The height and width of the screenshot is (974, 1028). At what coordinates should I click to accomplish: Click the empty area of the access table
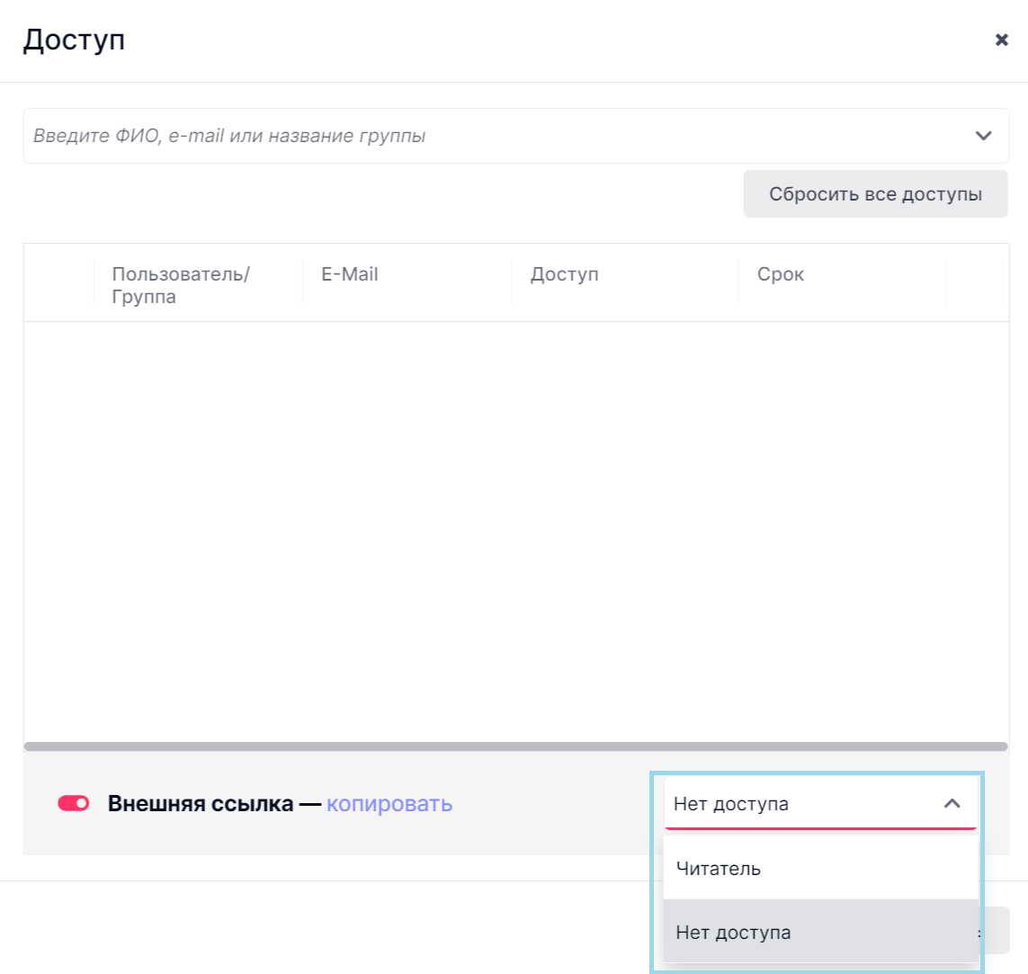pyautogui.click(x=515, y=531)
